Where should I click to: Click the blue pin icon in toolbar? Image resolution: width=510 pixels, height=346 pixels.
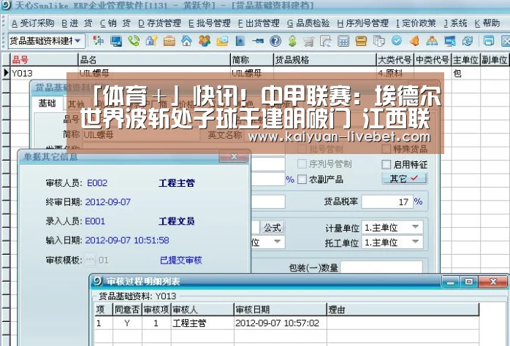click(258, 41)
